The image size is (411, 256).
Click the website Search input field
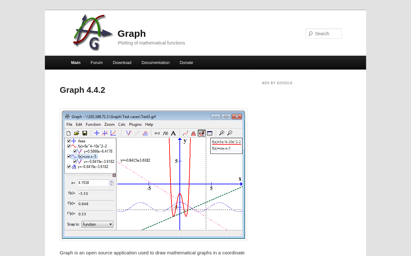(x=326, y=34)
